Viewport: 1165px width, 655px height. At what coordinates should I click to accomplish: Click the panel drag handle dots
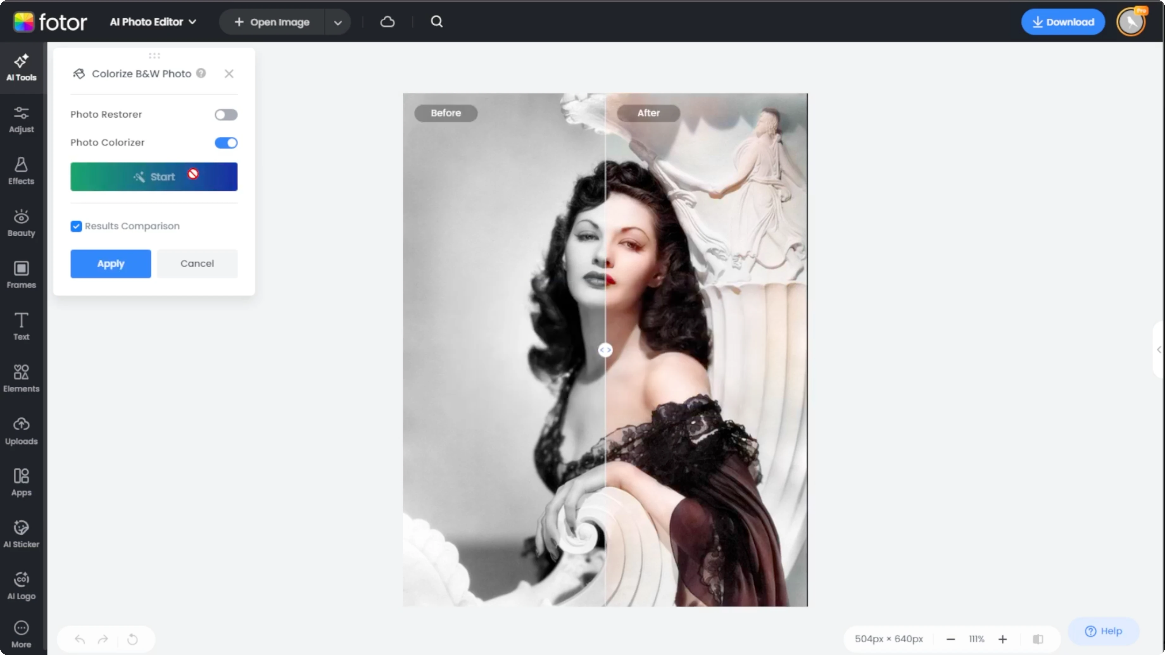click(154, 56)
